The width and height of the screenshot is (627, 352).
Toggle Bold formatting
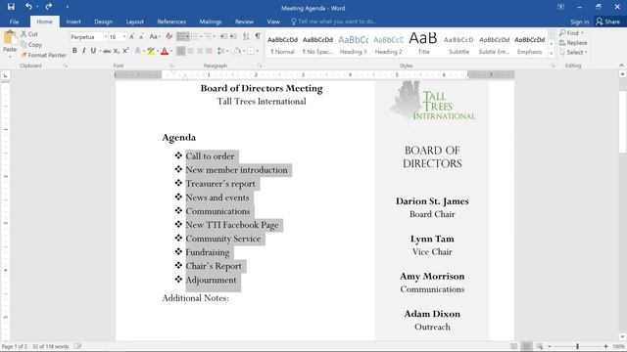tap(74, 51)
